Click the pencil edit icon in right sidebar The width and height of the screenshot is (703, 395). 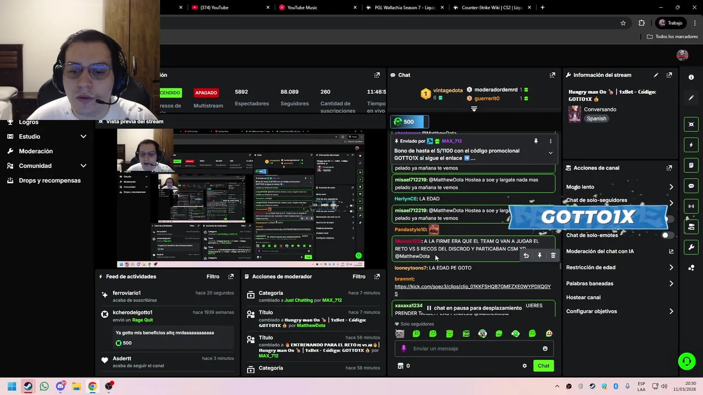[691, 98]
